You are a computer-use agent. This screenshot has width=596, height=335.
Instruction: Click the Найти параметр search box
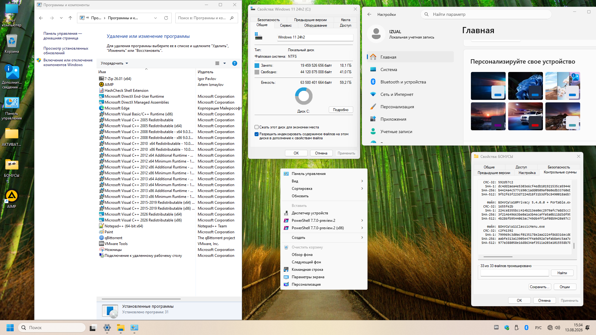coord(486,14)
